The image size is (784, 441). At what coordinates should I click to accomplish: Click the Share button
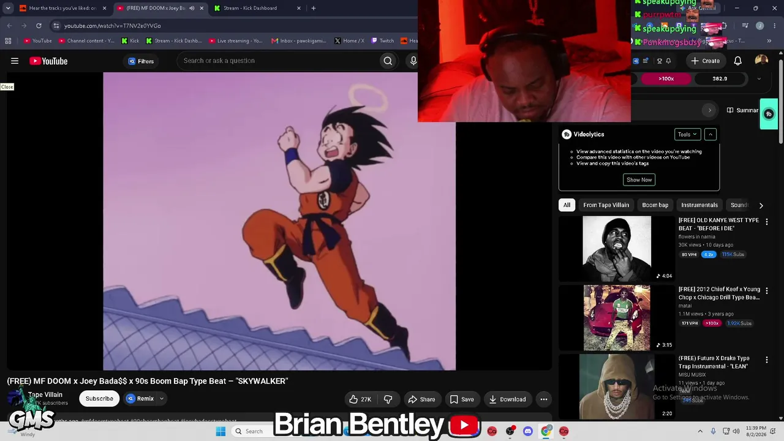(421, 399)
